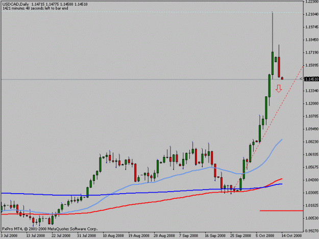319x239 pixels.
Task: Click the 1.01825 price axis label
Action: tap(312, 205)
